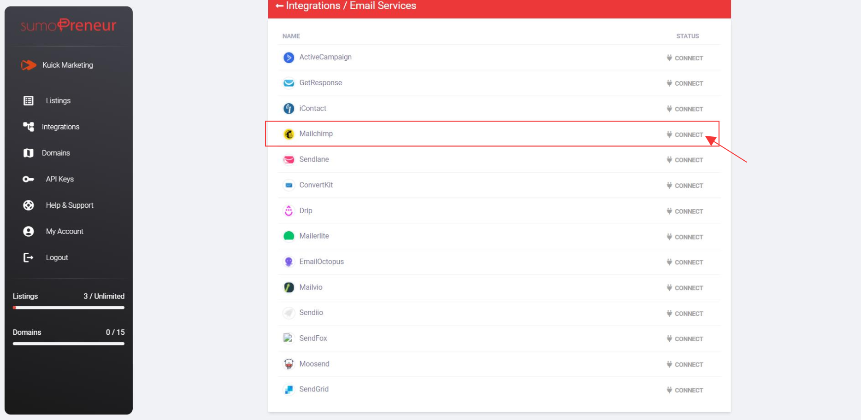Screen dimensions: 861x420
Task: Click the Integrations / Email Services heading
Action: click(x=351, y=6)
